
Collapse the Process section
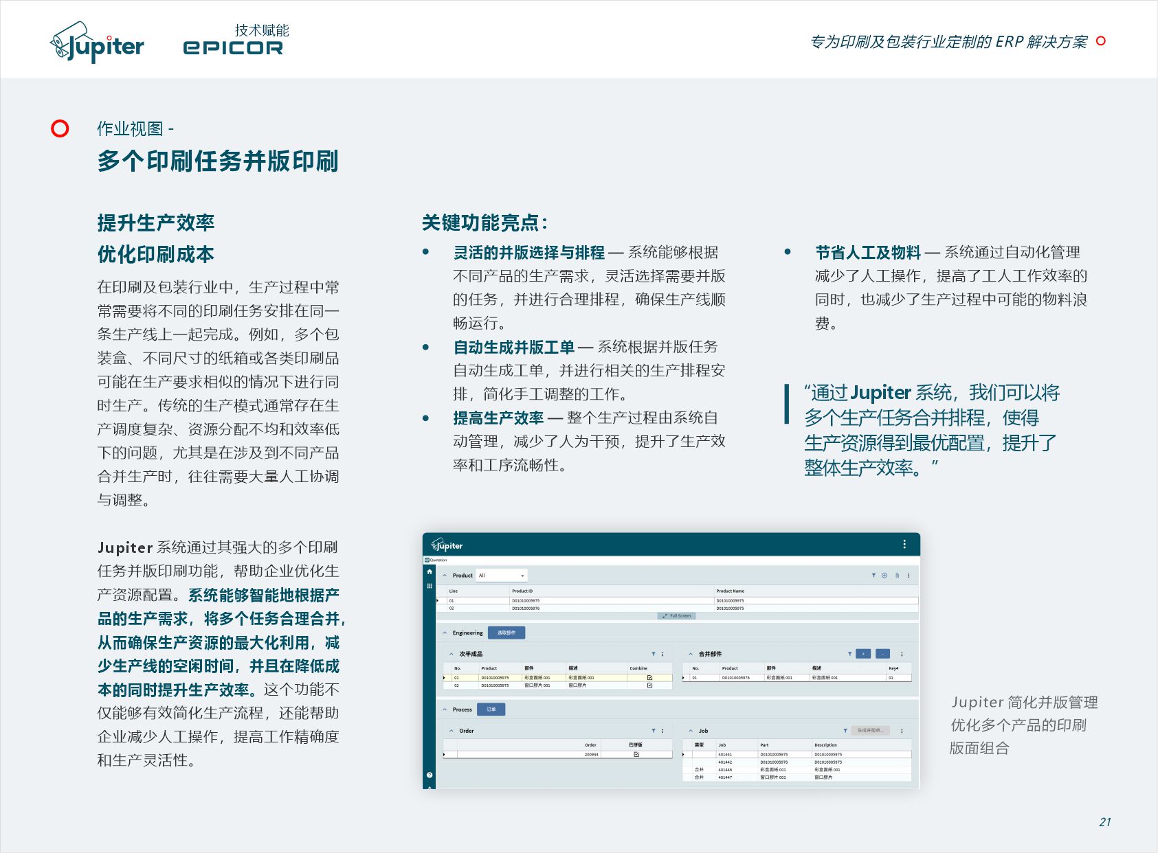(x=445, y=709)
